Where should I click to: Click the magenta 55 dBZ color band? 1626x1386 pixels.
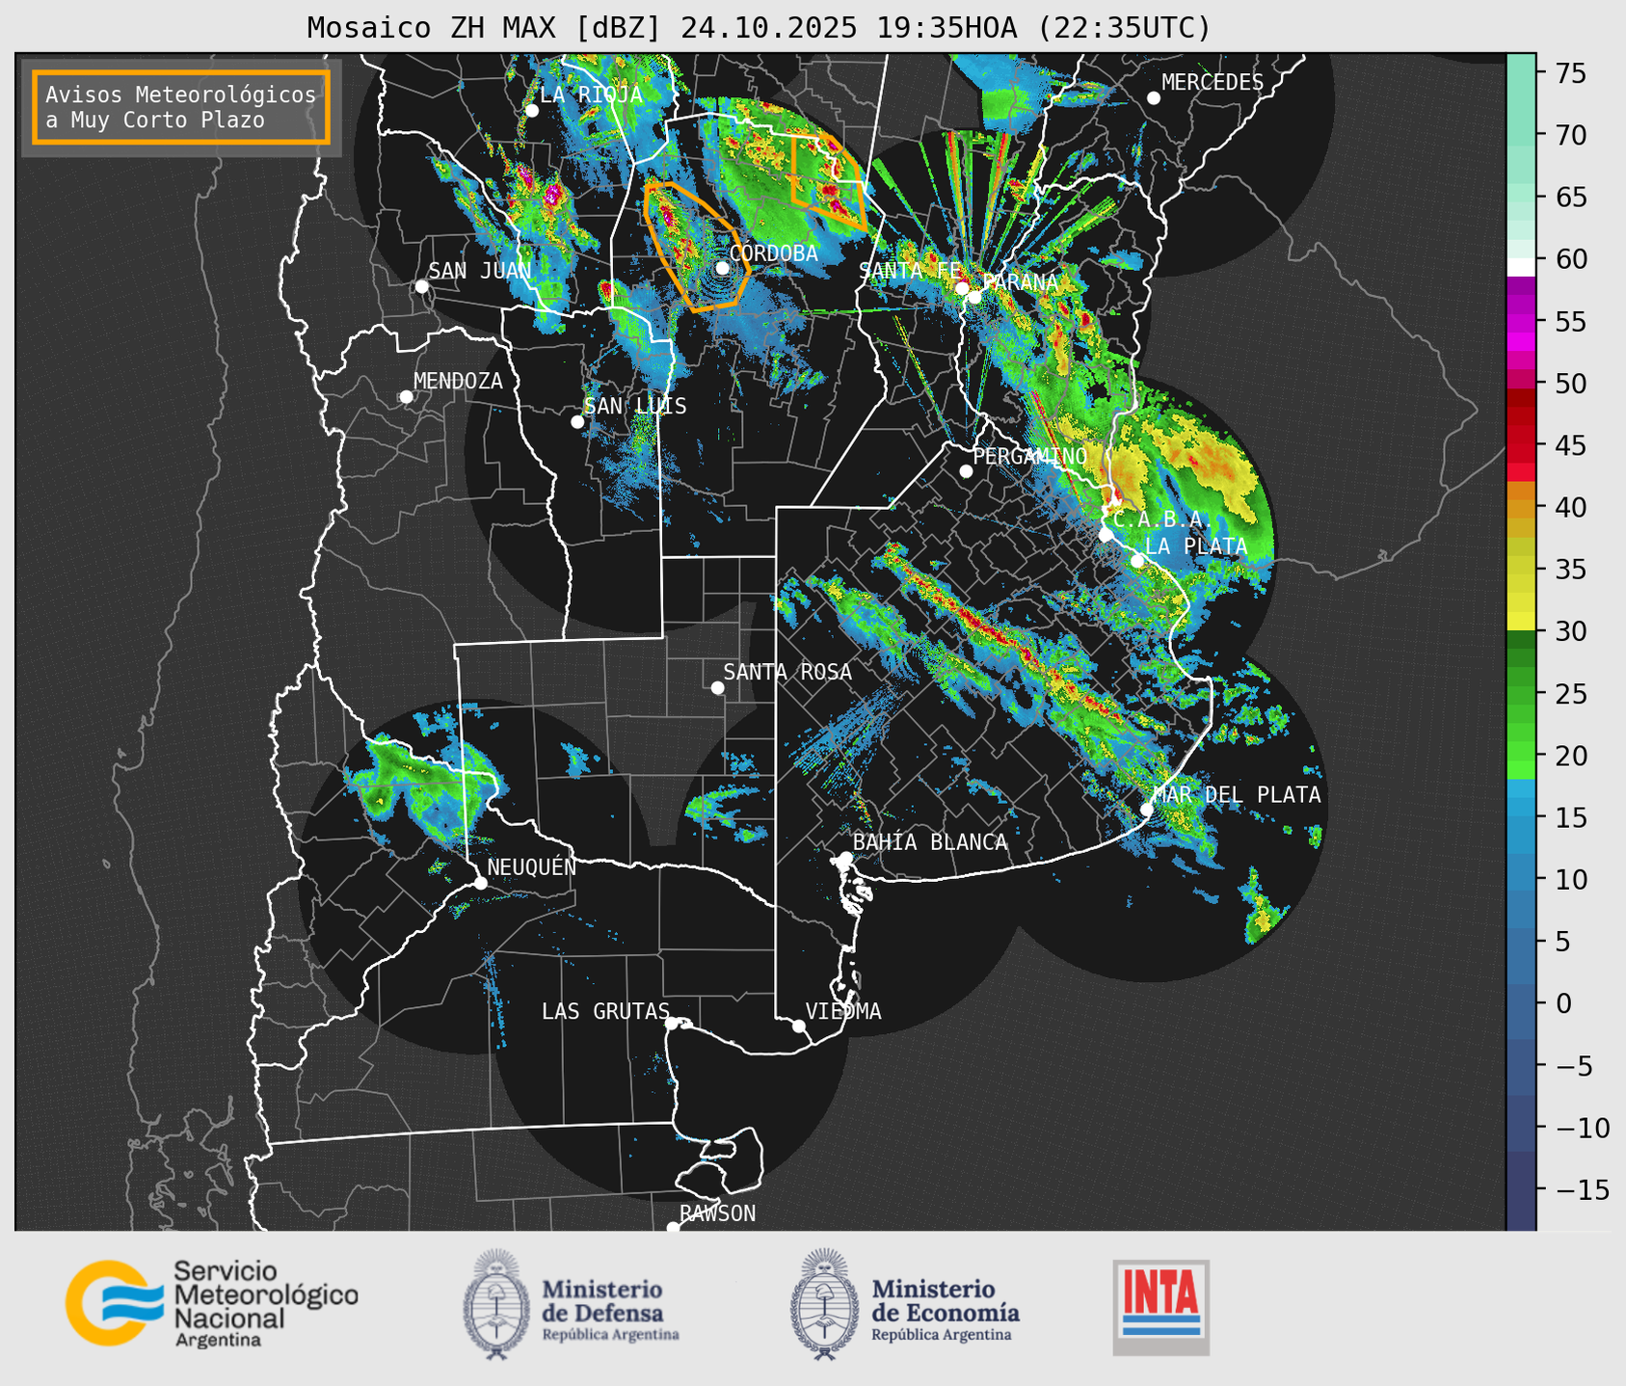click(1521, 323)
